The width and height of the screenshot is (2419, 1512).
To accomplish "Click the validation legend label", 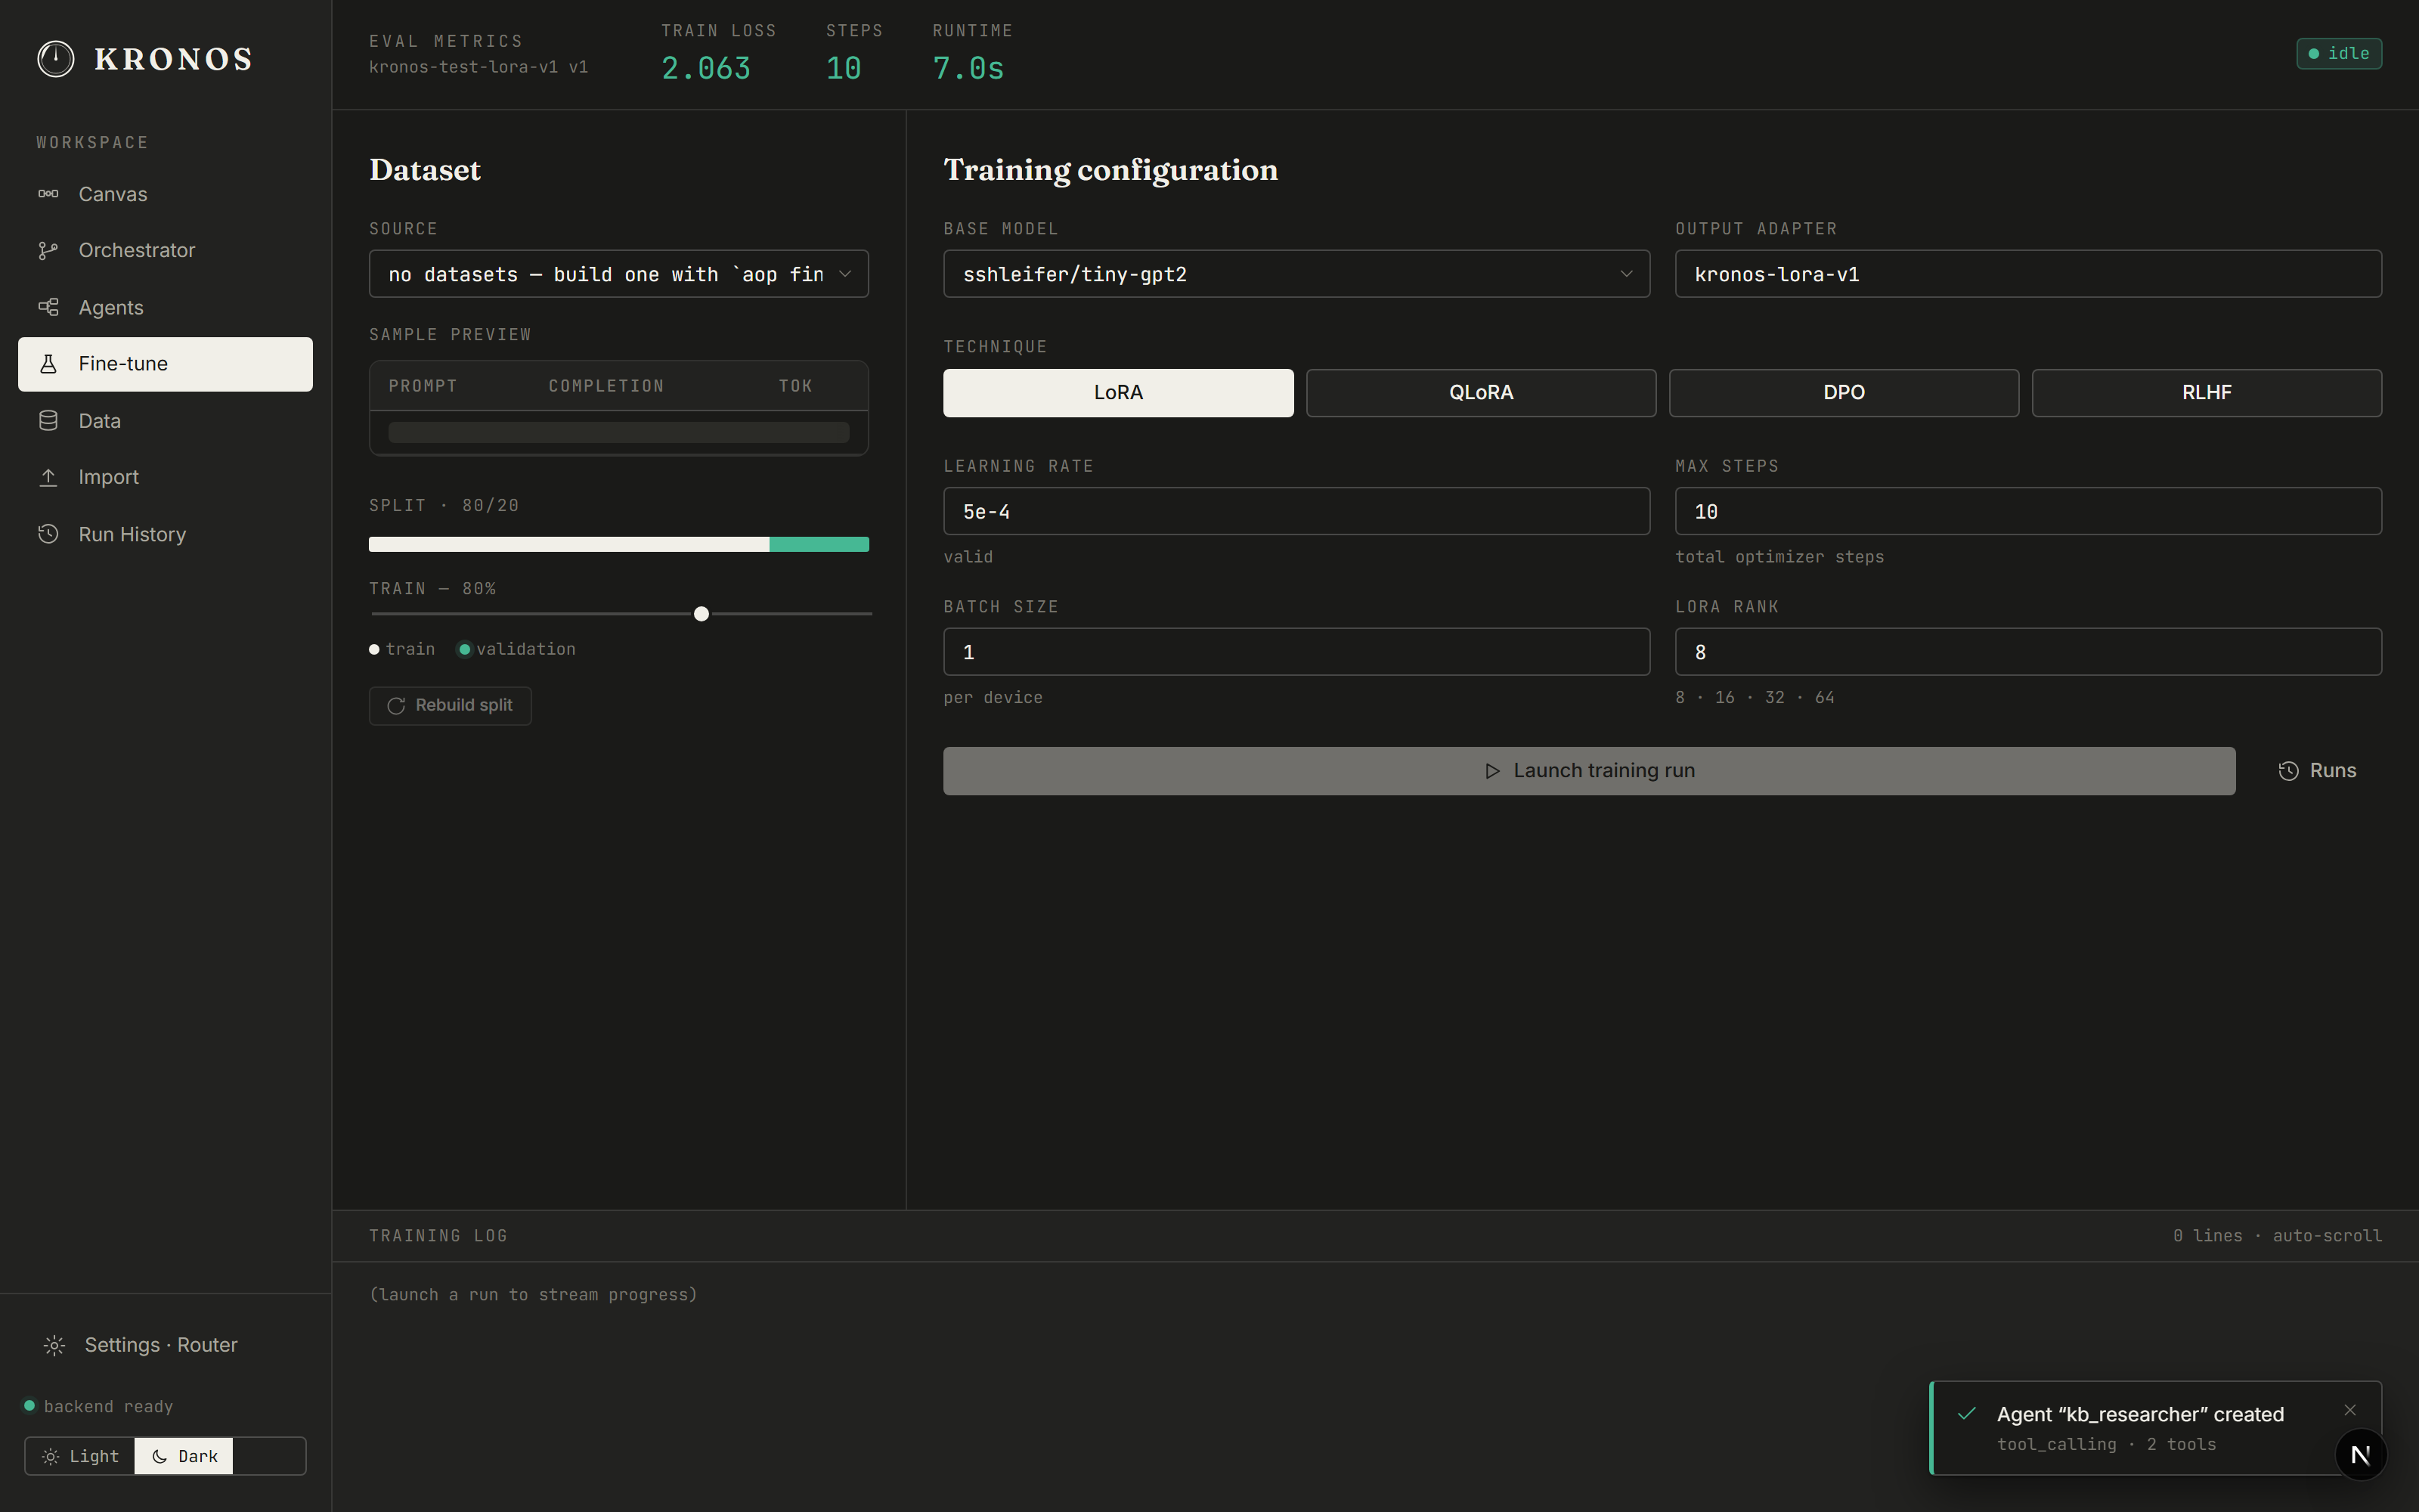I will coord(526,649).
